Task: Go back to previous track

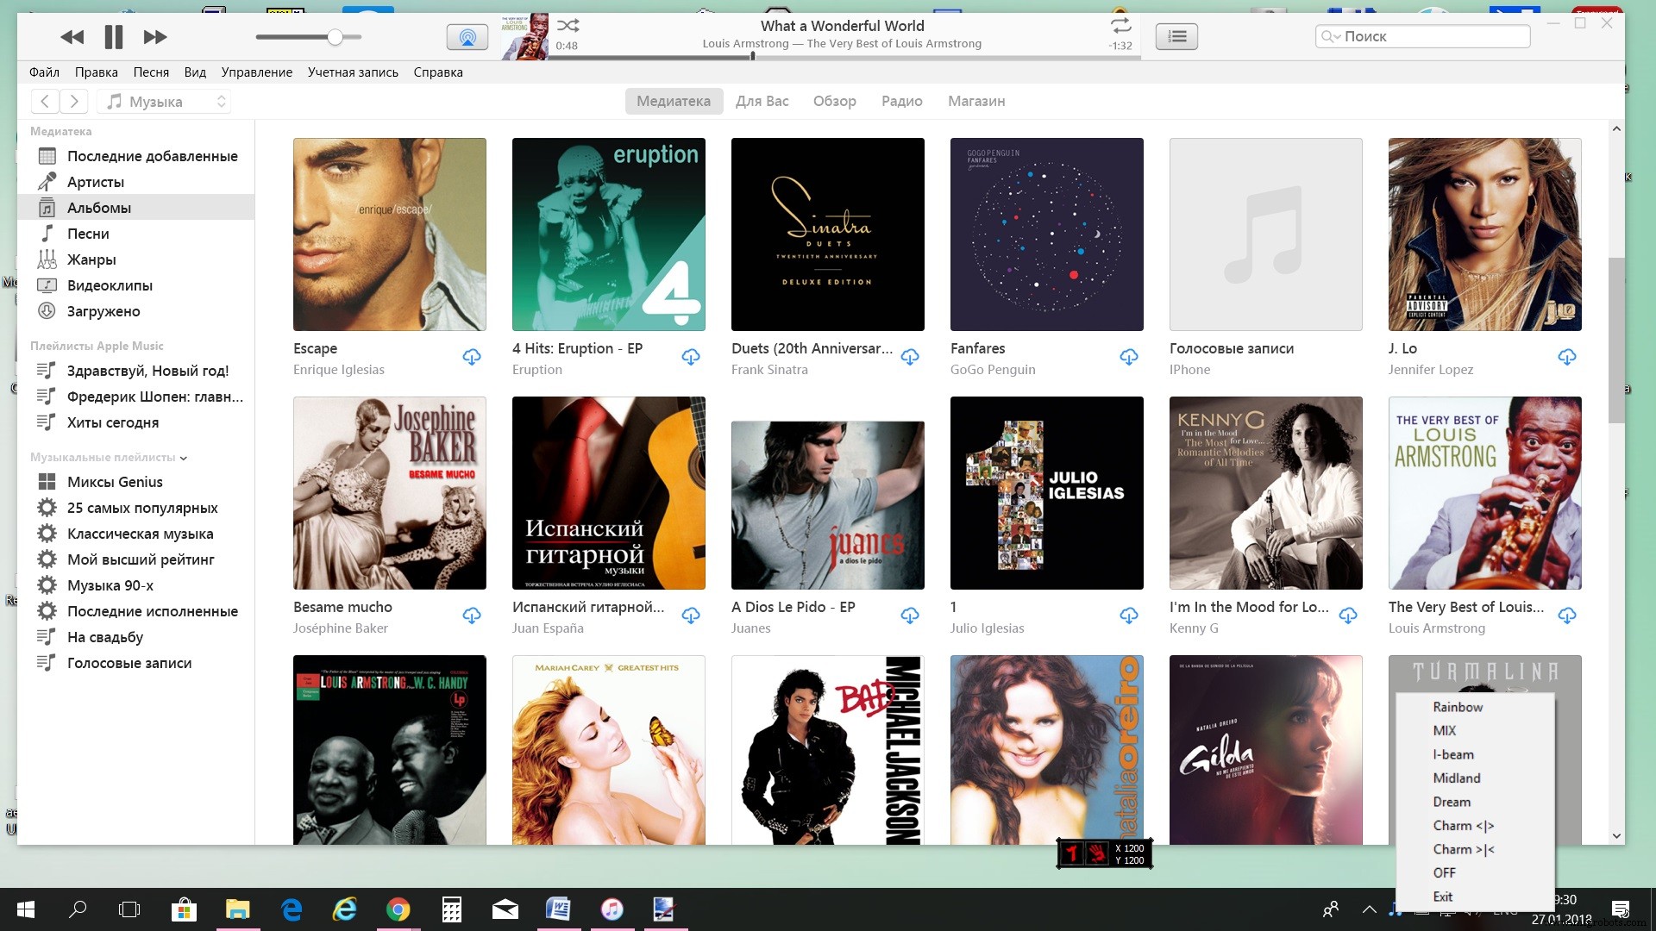Action: tap(72, 37)
